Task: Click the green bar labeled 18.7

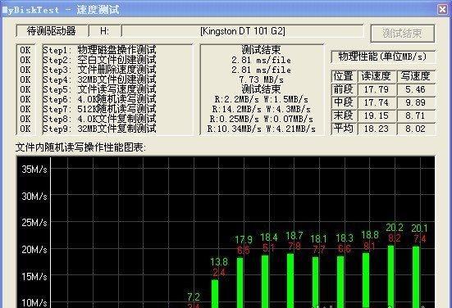Action: 290,281
